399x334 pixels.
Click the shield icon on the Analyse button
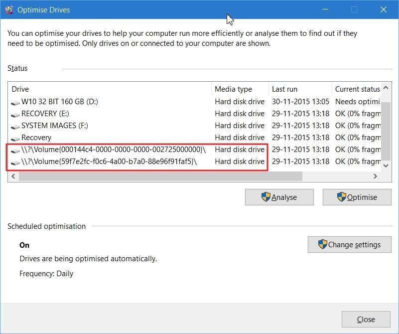(266, 197)
